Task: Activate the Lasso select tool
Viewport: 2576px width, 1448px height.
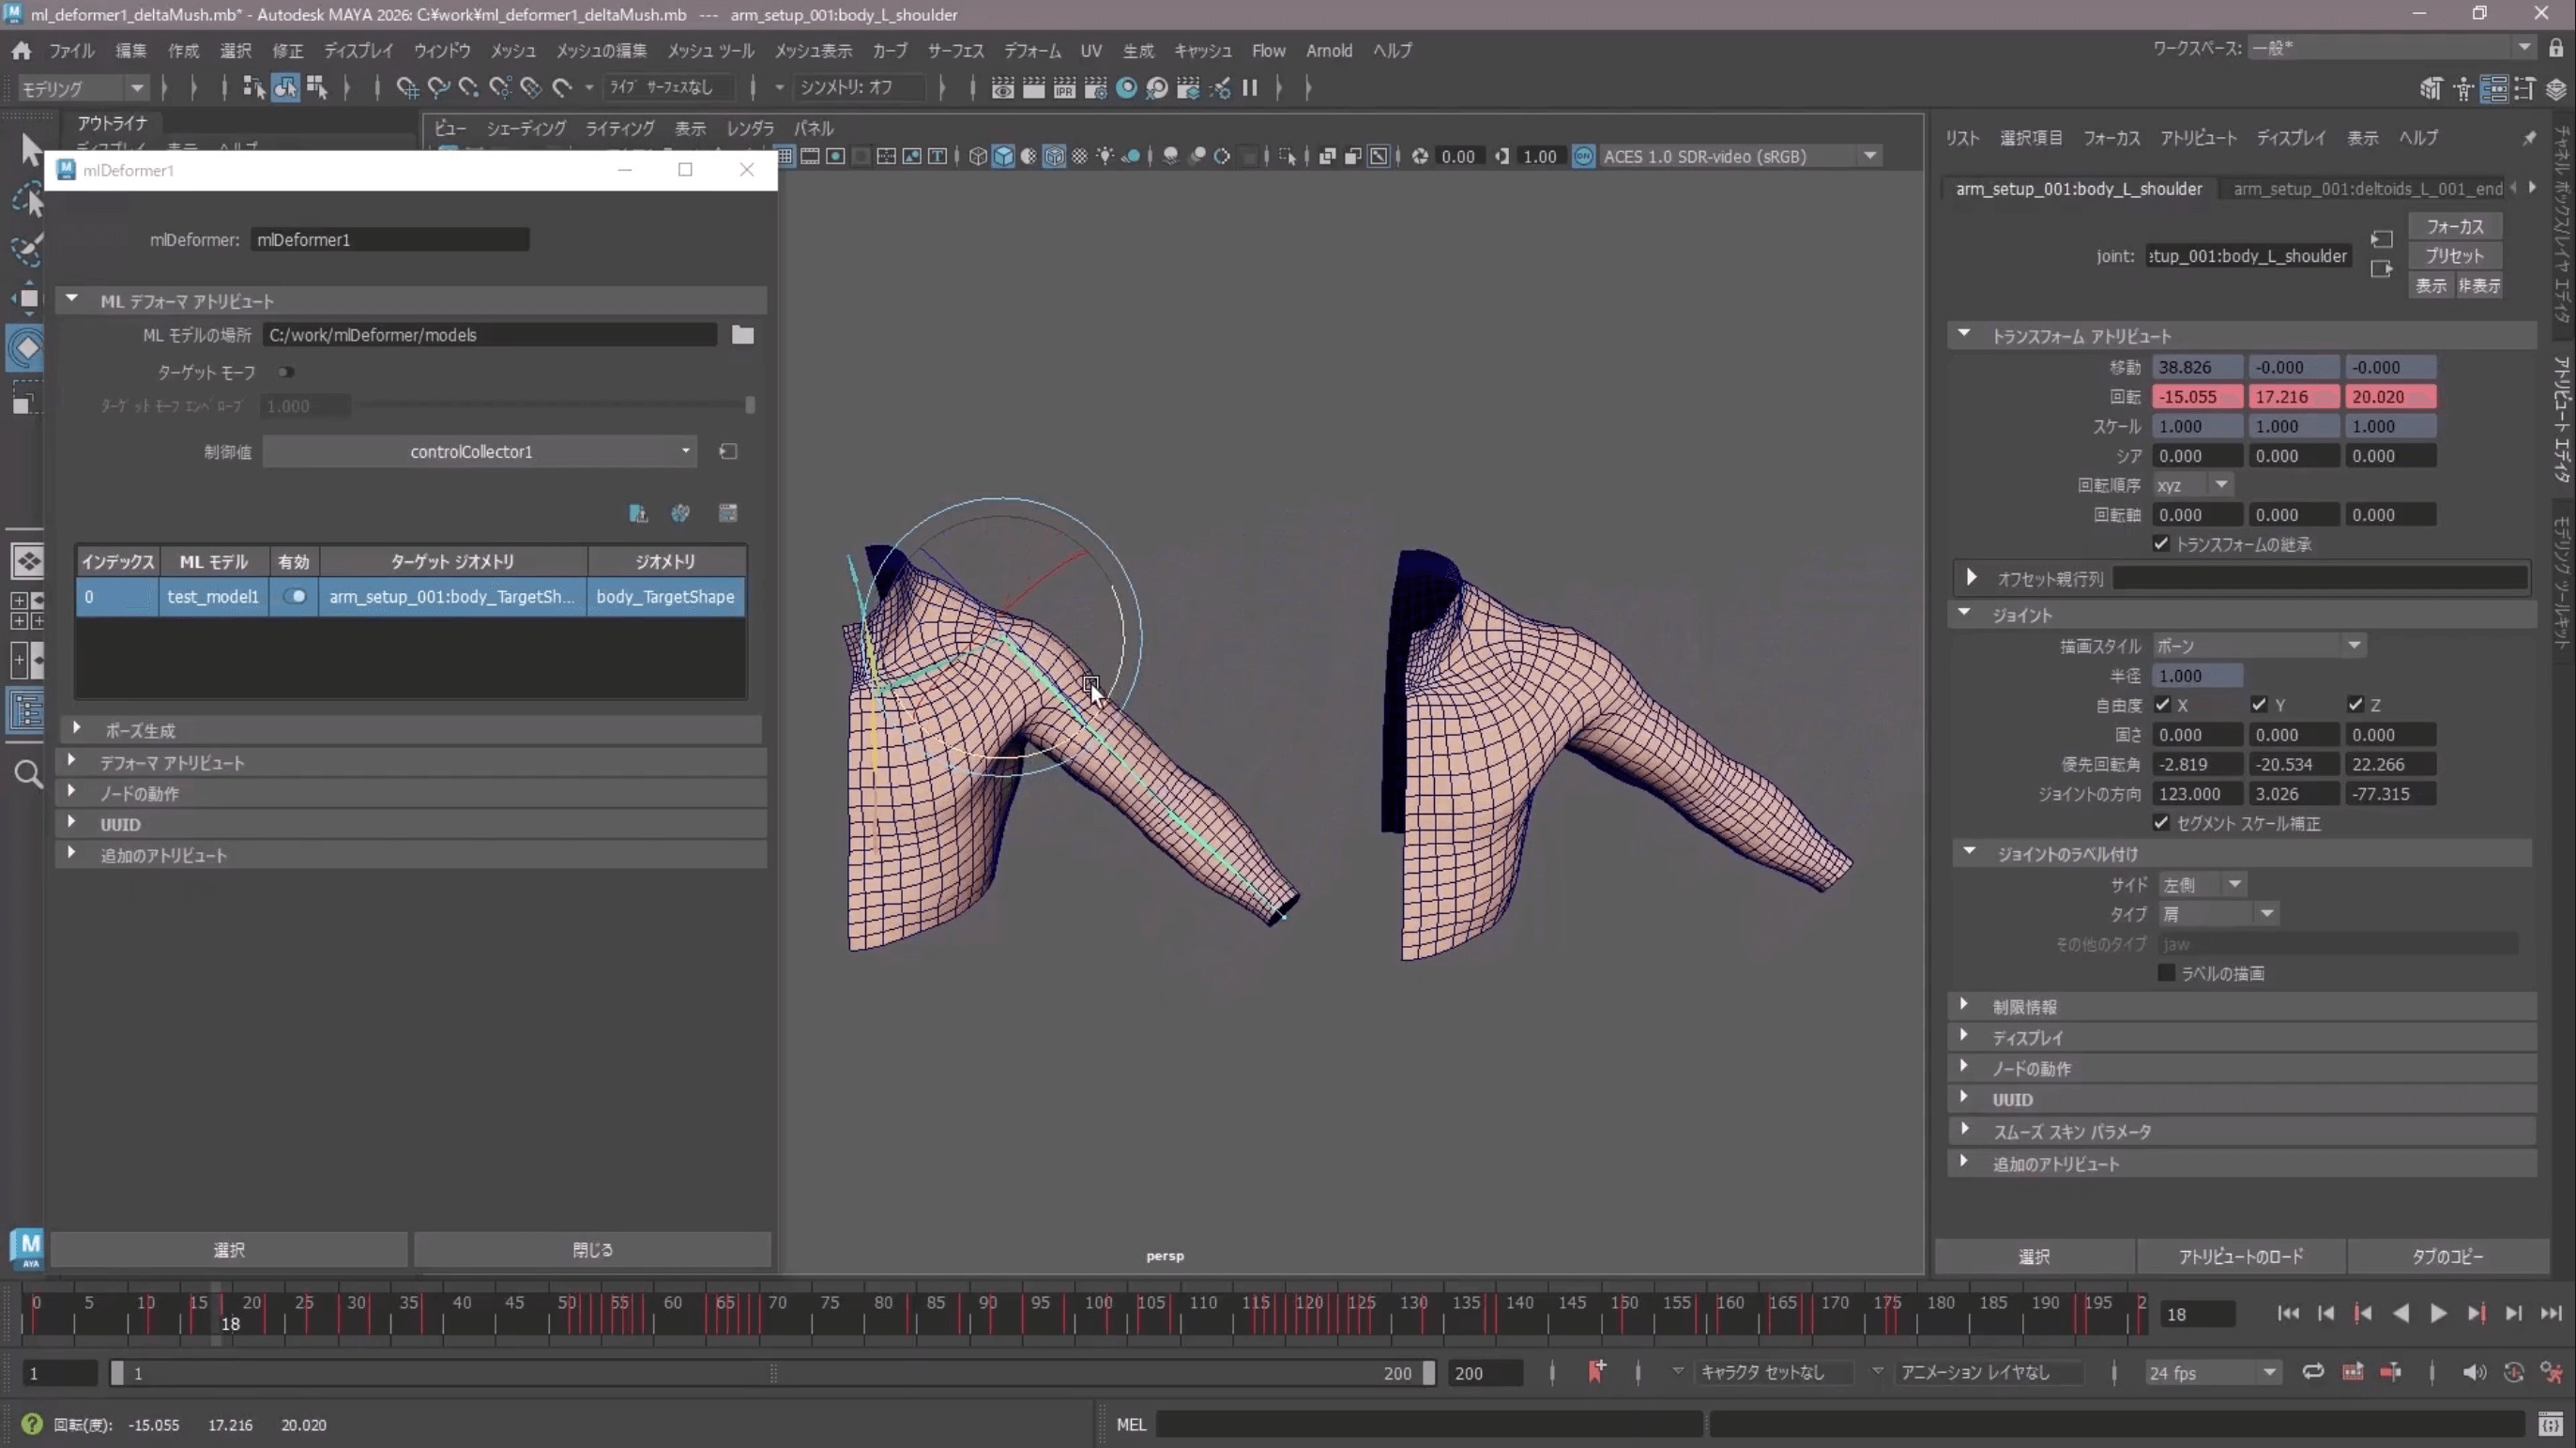Action: pyautogui.click(x=27, y=200)
